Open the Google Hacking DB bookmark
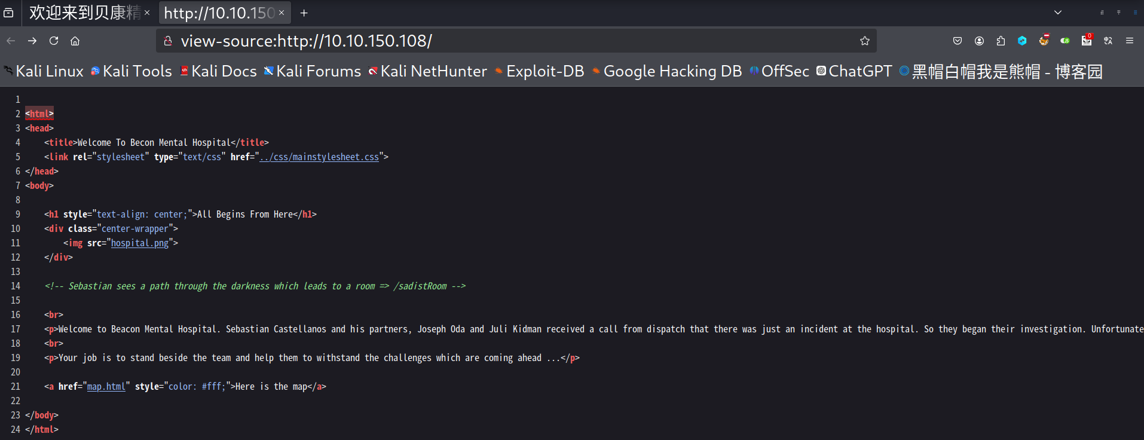Screen dimensions: 1144x440 coord(667,71)
